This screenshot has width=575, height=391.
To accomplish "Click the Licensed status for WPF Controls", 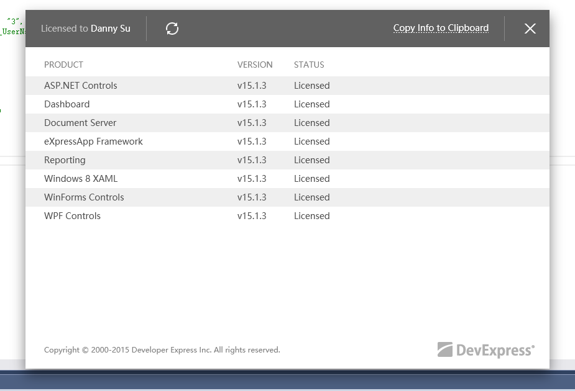I will (x=311, y=216).
